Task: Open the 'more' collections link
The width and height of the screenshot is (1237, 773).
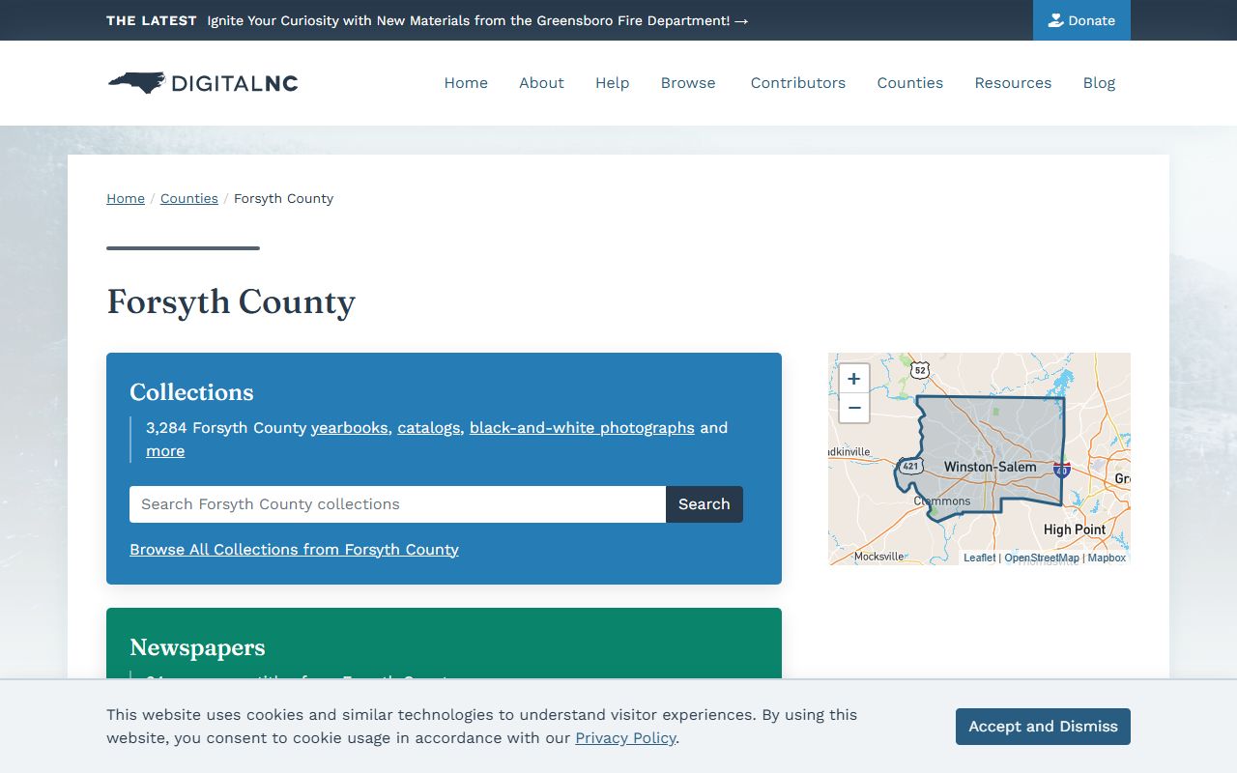Action: [165, 451]
